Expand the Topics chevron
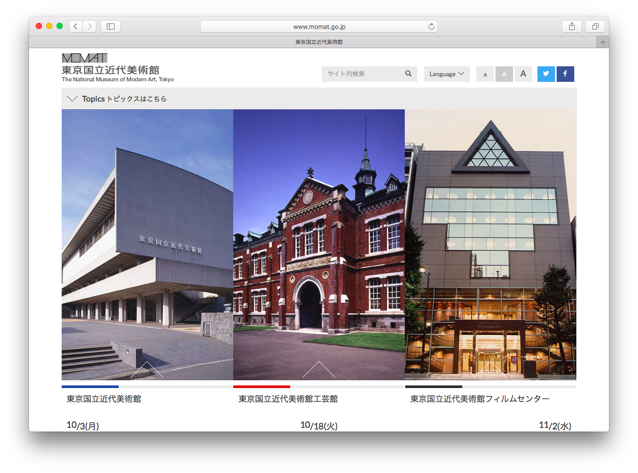 tap(72, 98)
